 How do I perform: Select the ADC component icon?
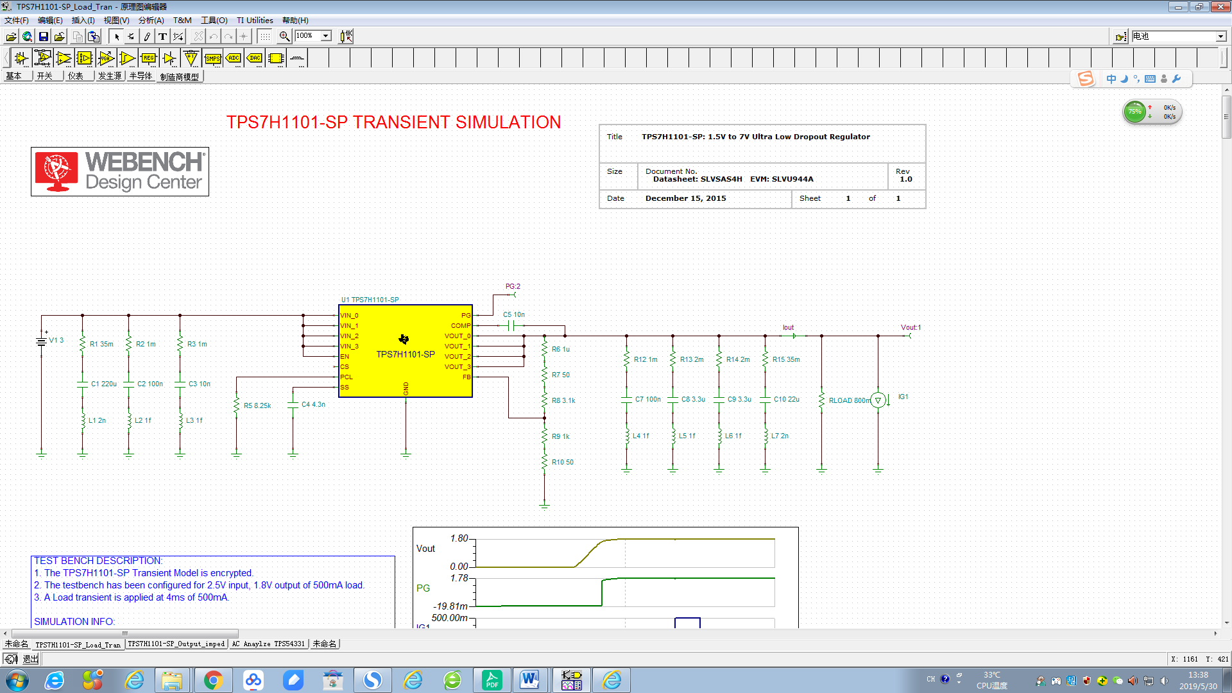(234, 58)
